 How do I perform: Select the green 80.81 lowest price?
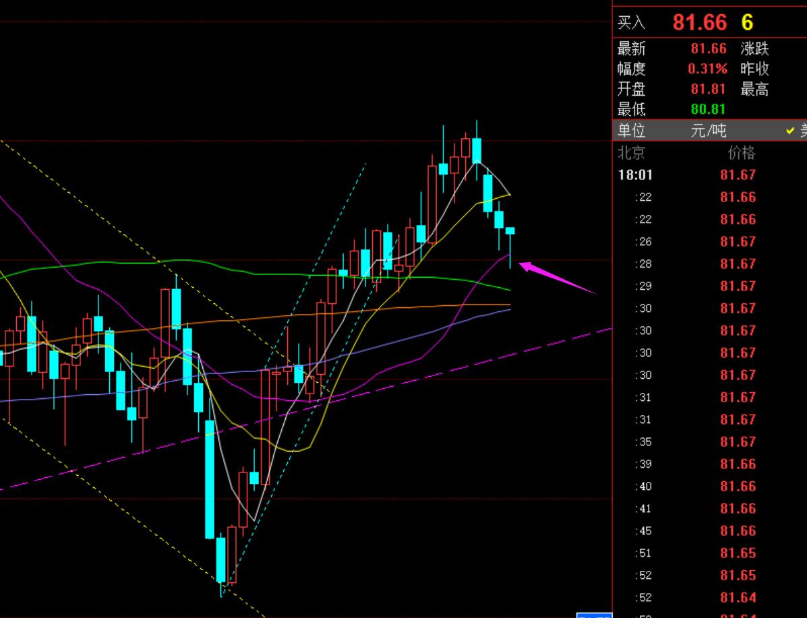(x=709, y=109)
